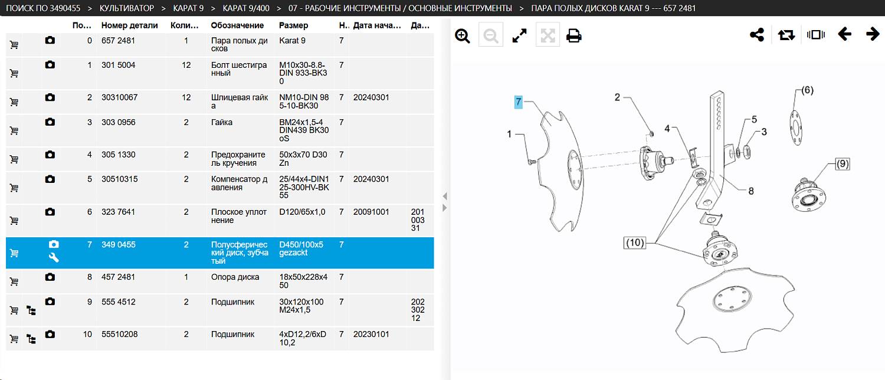Click the fit-to-view crossed arrows icon
The height and width of the screenshot is (380, 885).
(x=548, y=36)
